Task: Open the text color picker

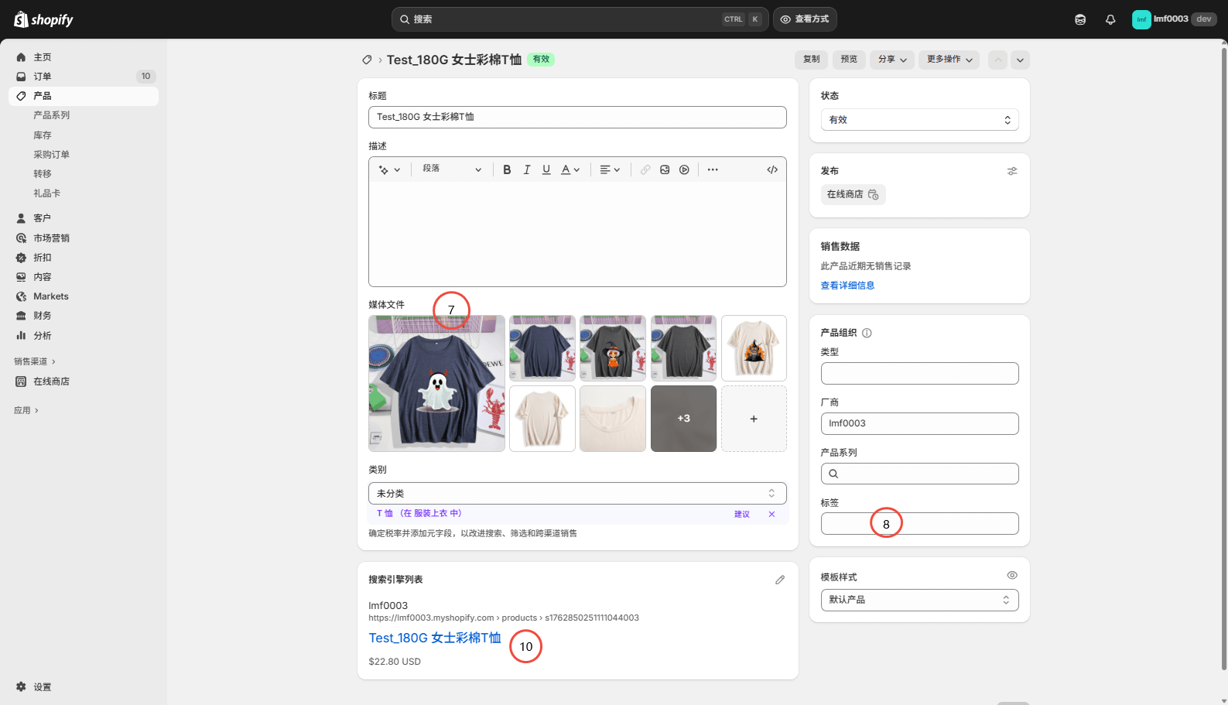Action: pyautogui.click(x=570, y=169)
